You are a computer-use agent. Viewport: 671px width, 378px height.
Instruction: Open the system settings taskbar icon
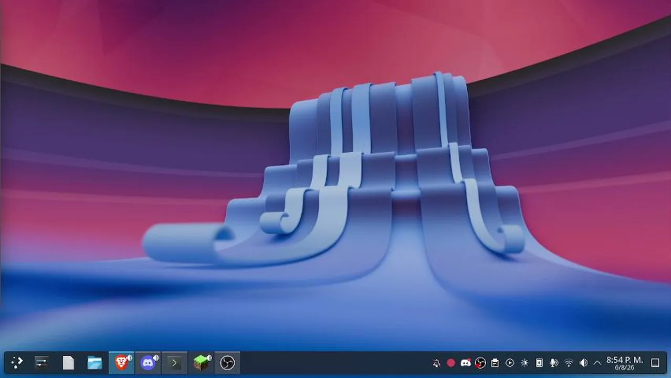41,363
